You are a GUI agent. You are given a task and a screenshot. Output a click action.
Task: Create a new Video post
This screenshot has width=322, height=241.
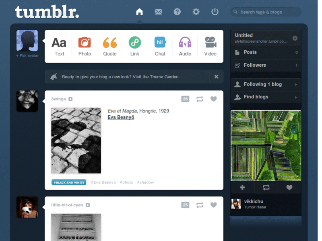pyautogui.click(x=210, y=47)
